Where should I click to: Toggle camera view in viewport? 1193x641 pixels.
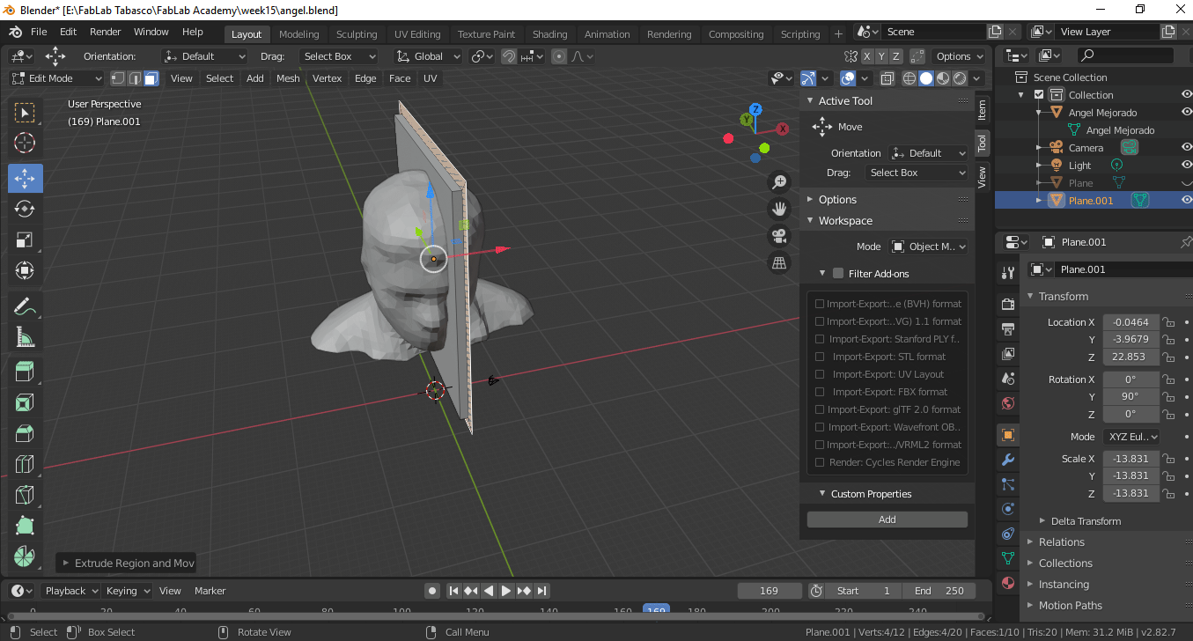coord(779,235)
